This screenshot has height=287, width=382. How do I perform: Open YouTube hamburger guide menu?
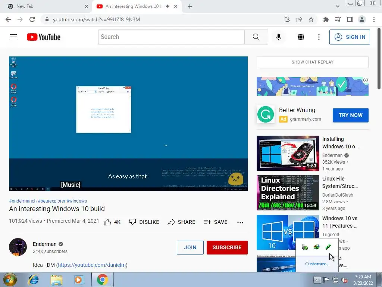(x=13, y=37)
